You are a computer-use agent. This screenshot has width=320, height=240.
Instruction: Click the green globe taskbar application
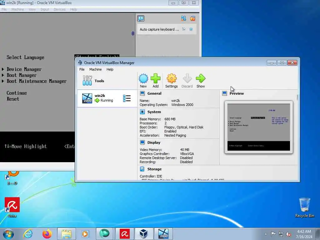(104, 234)
